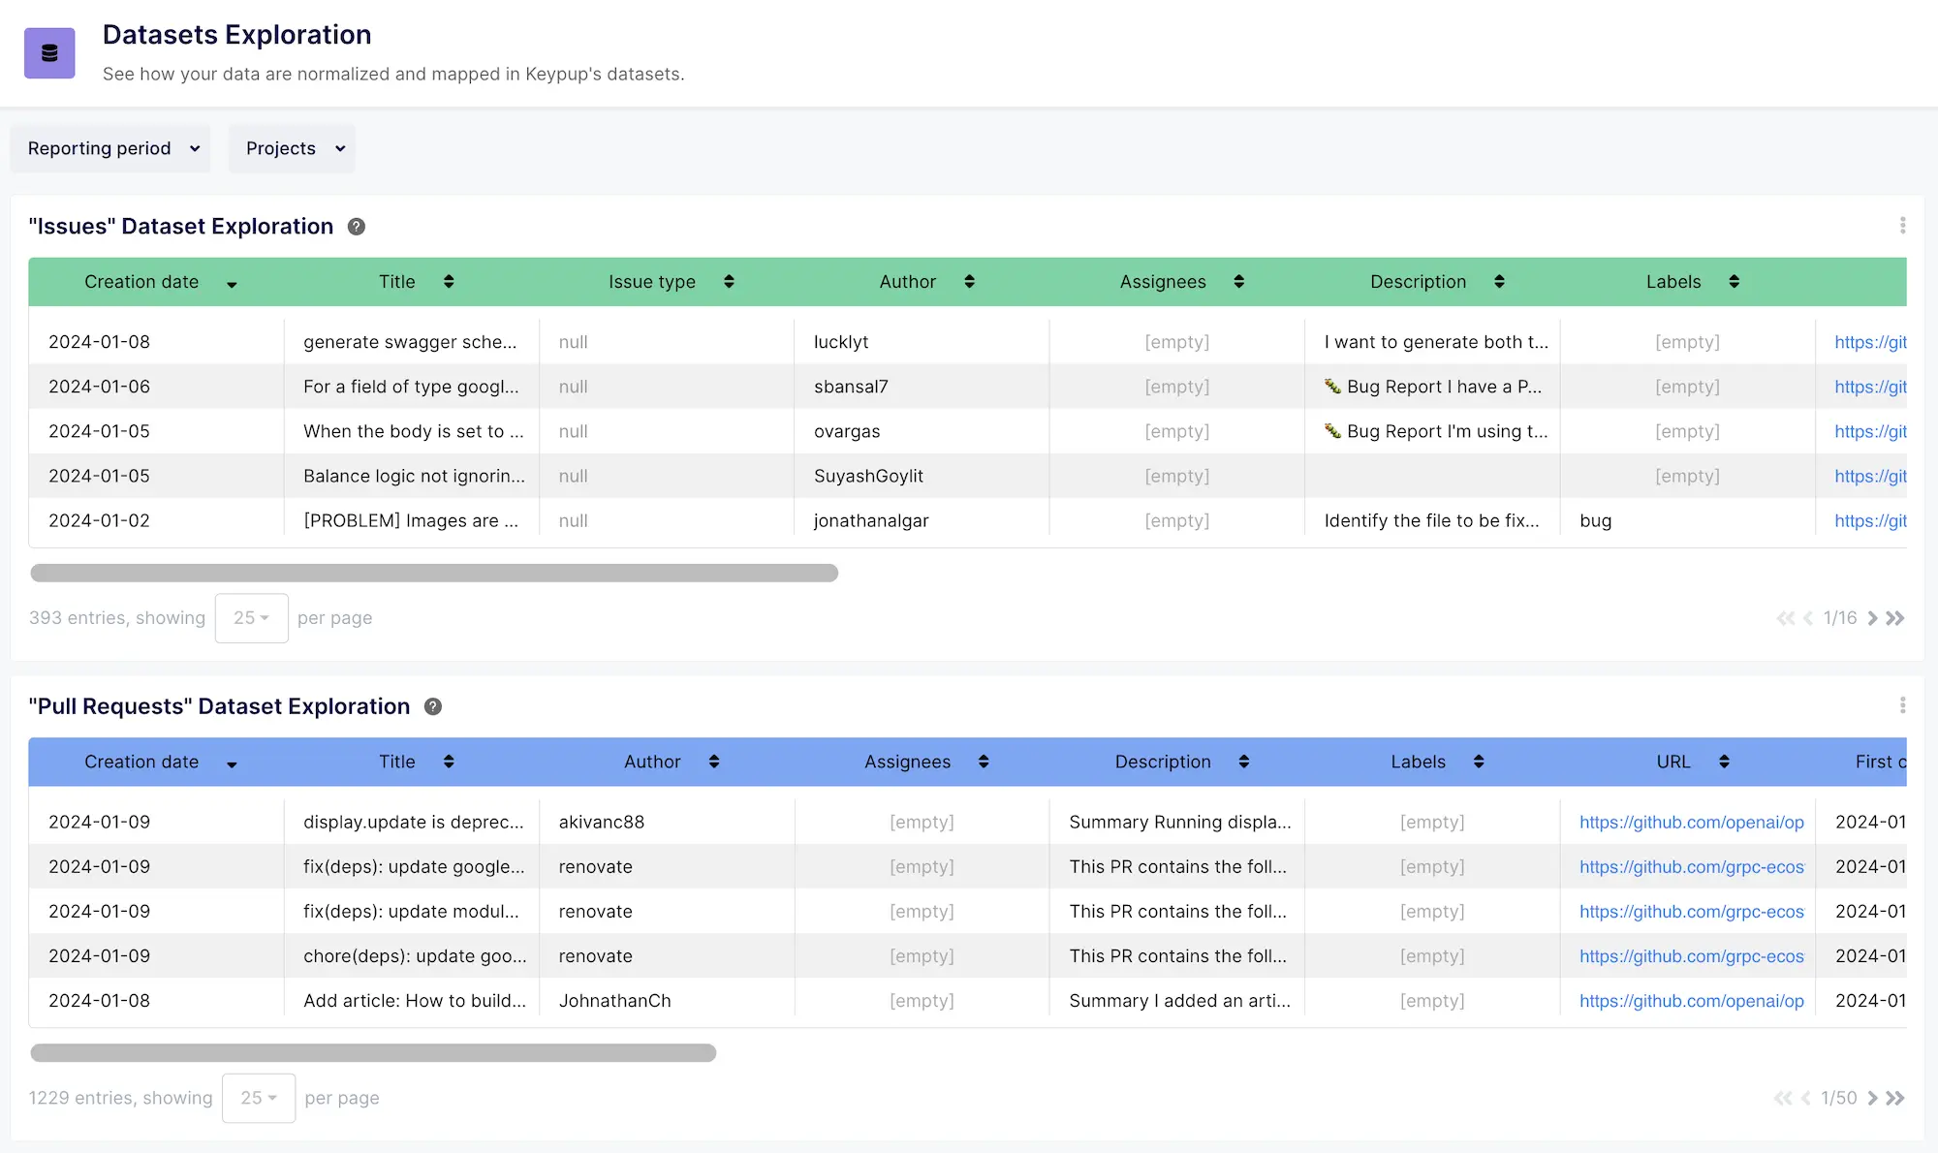Change the Issues entries-per-page selector
The width and height of the screenshot is (1938, 1153).
pyautogui.click(x=251, y=617)
